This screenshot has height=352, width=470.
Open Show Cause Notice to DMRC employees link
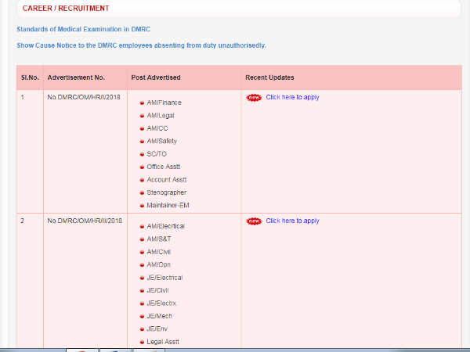click(141, 45)
